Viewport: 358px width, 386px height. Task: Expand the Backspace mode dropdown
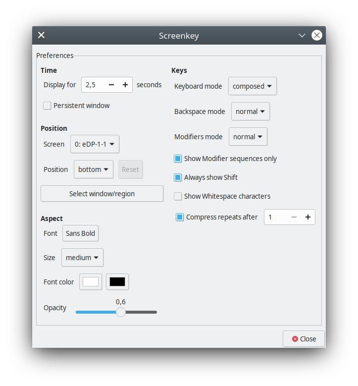pos(250,111)
